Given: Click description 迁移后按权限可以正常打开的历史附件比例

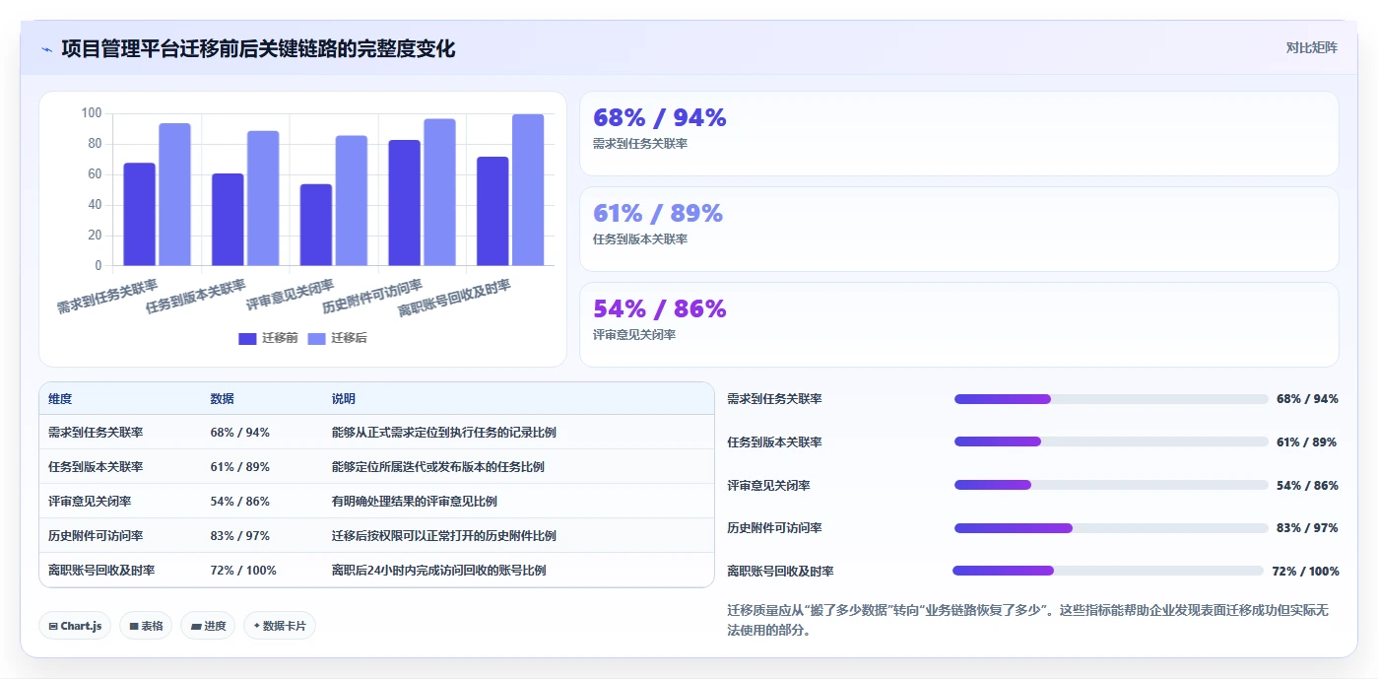Looking at the screenshot, I should 444,536.
